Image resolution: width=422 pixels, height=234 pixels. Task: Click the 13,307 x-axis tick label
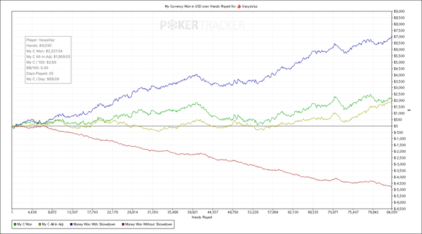click(72, 212)
